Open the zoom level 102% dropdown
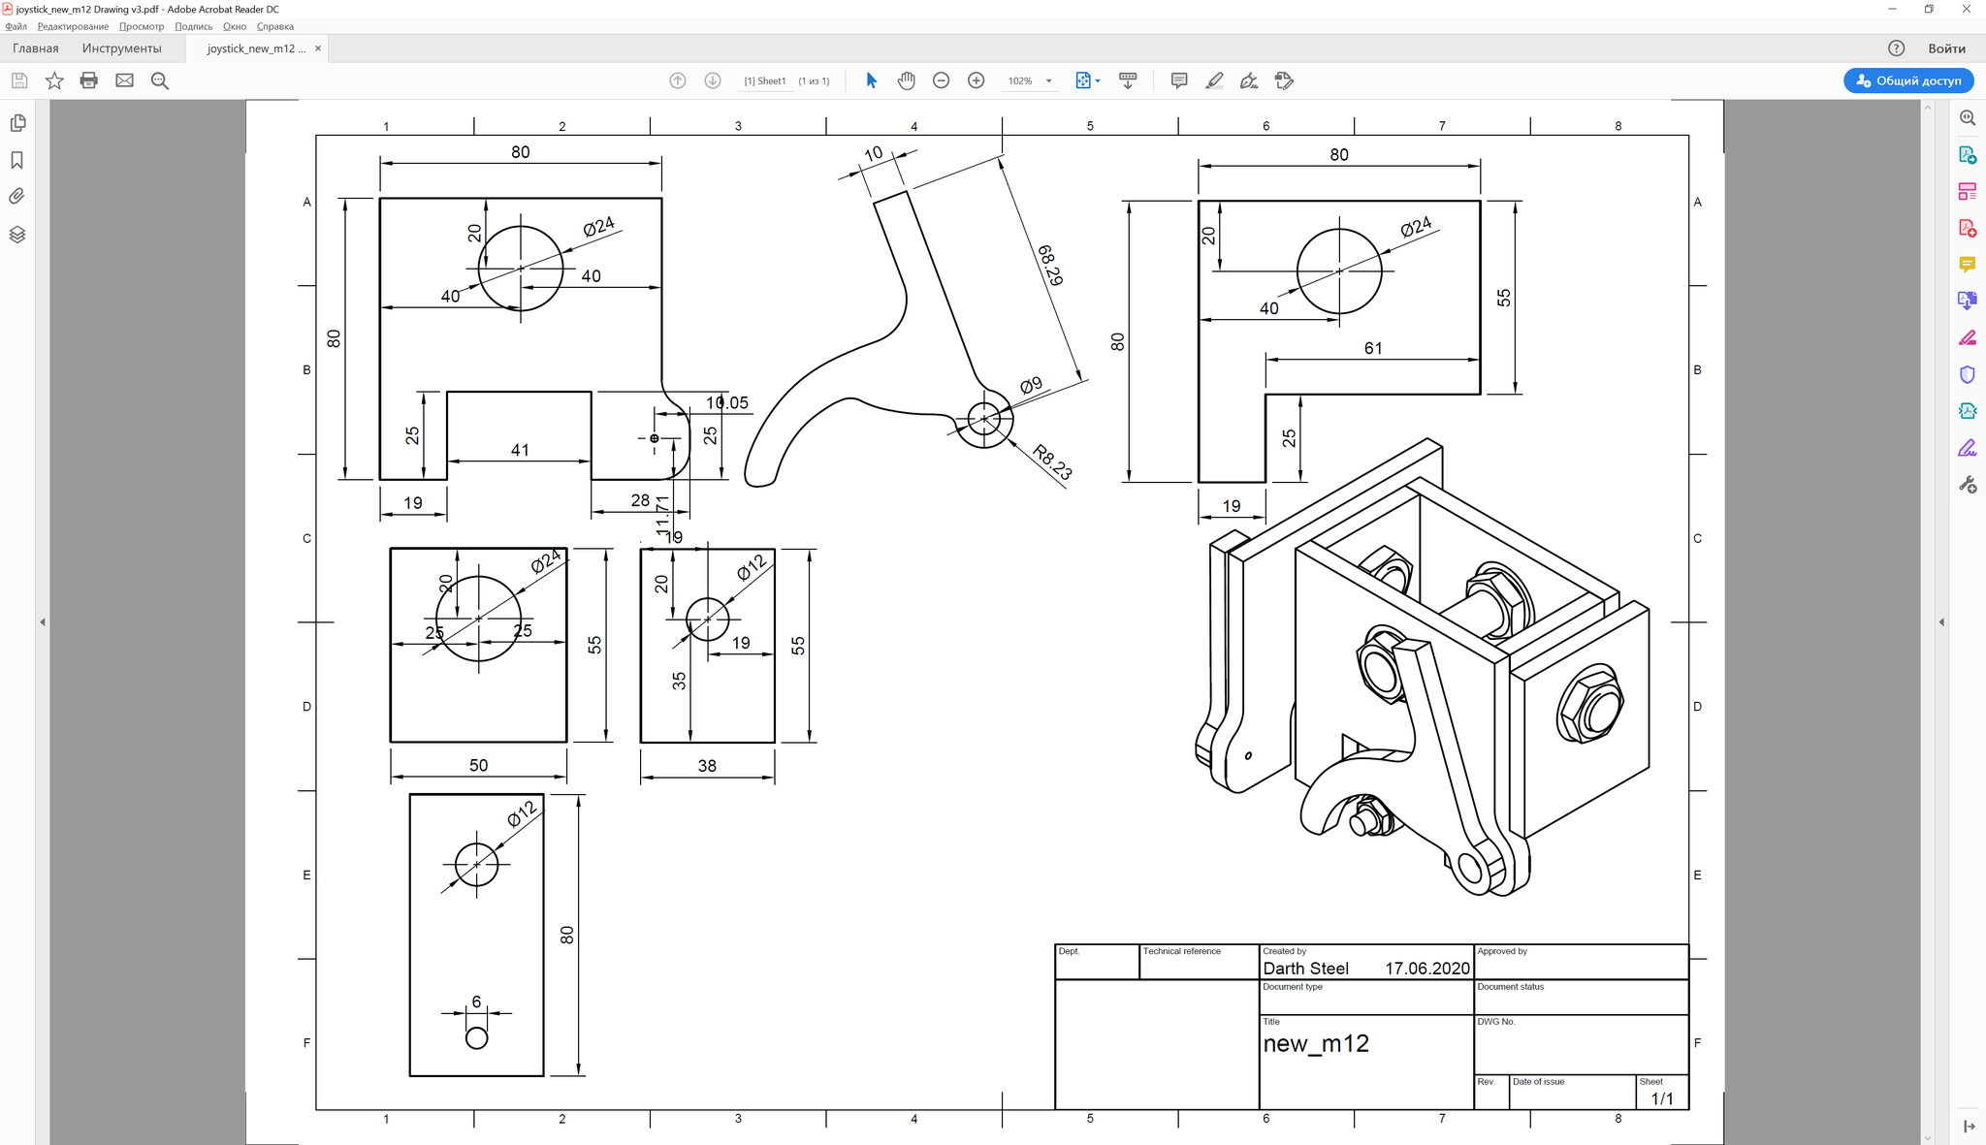This screenshot has height=1145, width=1986. (x=1048, y=81)
